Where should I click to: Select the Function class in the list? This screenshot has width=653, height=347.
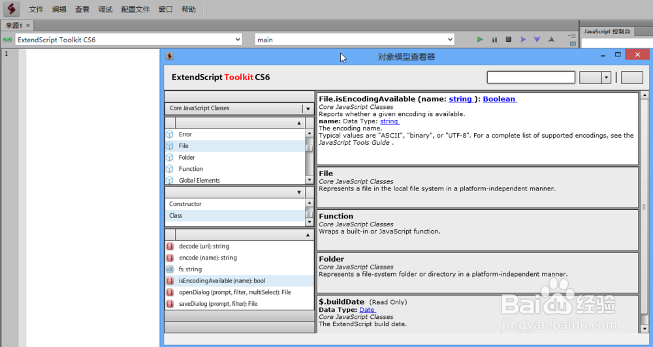click(235, 169)
